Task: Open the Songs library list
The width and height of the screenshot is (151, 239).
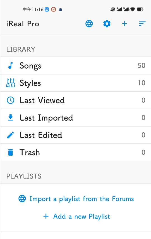Action: (76, 65)
